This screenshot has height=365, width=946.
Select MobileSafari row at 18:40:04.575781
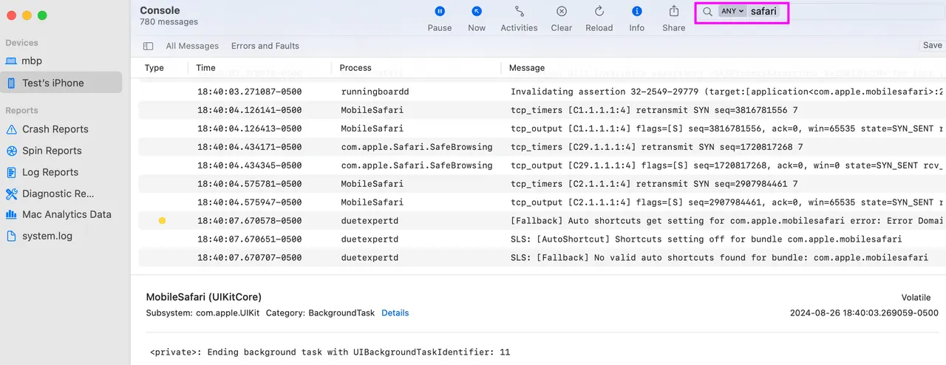click(x=542, y=184)
